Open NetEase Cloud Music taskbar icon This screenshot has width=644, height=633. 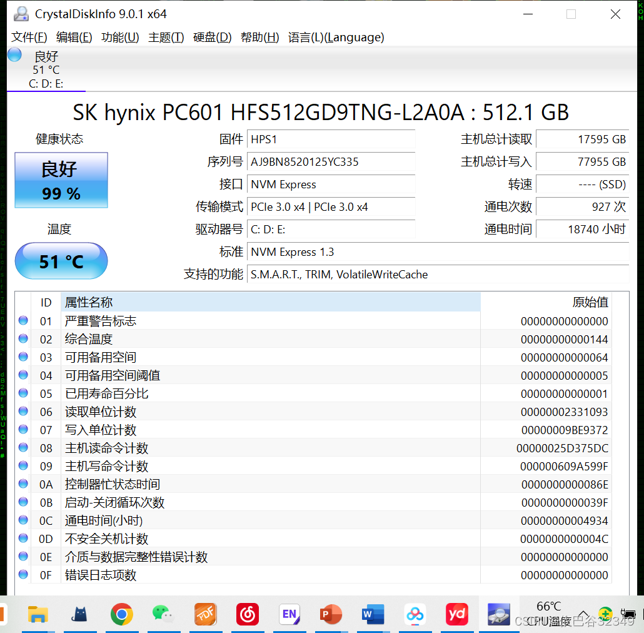pos(248,614)
